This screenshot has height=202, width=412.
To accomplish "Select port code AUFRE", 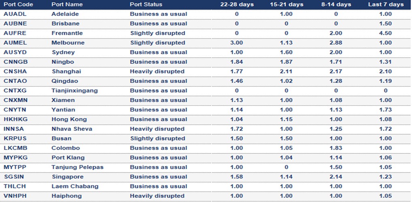I will tap(15, 33).
